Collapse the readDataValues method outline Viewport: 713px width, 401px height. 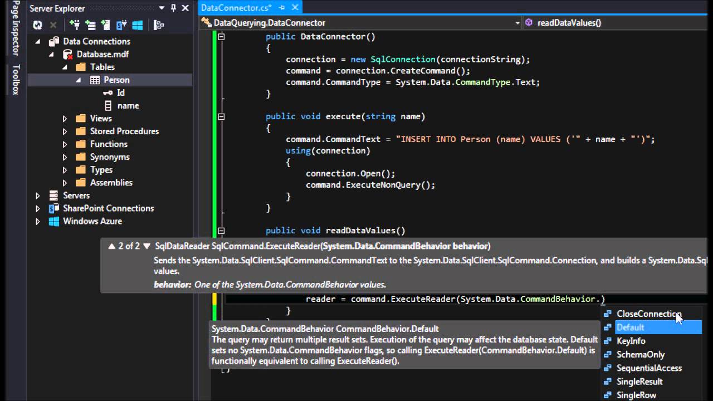click(x=221, y=231)
